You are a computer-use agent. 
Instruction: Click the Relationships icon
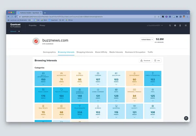80,106
